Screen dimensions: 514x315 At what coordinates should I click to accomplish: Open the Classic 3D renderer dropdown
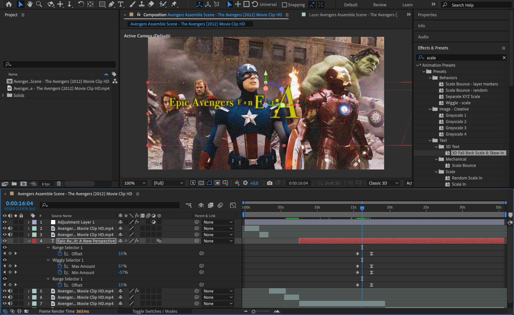point(383,183)
